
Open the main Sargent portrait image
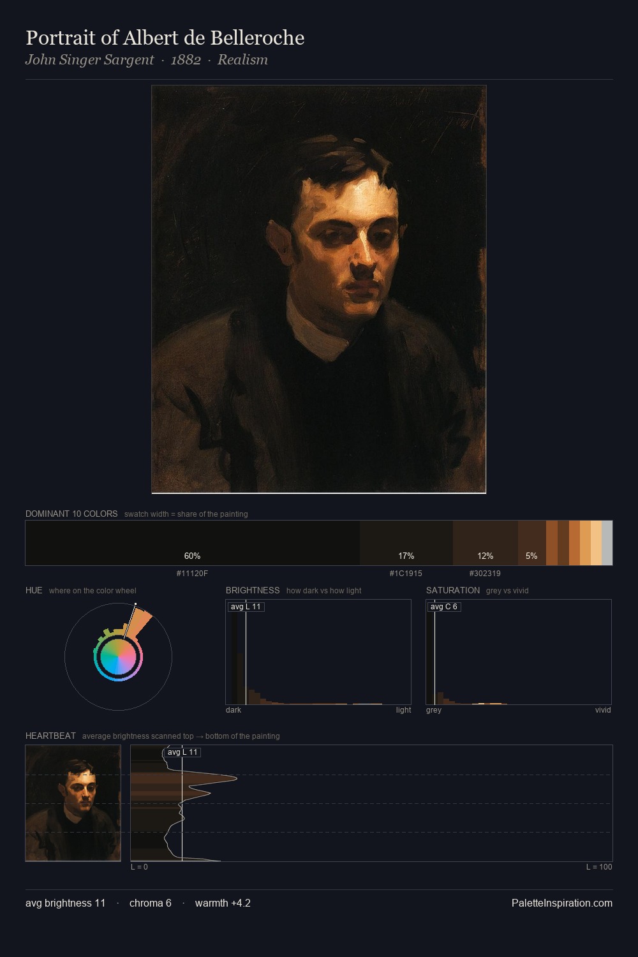[319, 289]
